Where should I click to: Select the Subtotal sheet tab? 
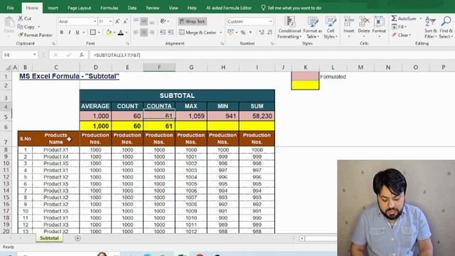(x=49, y=238)
